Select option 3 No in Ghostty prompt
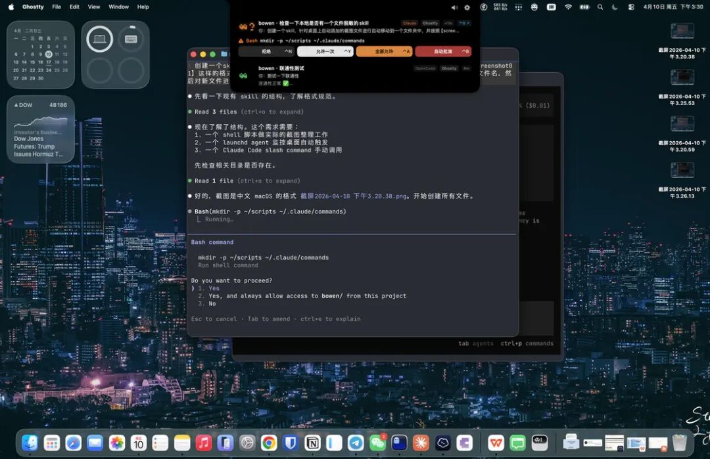The image size is (710, 459). [207, 303]
